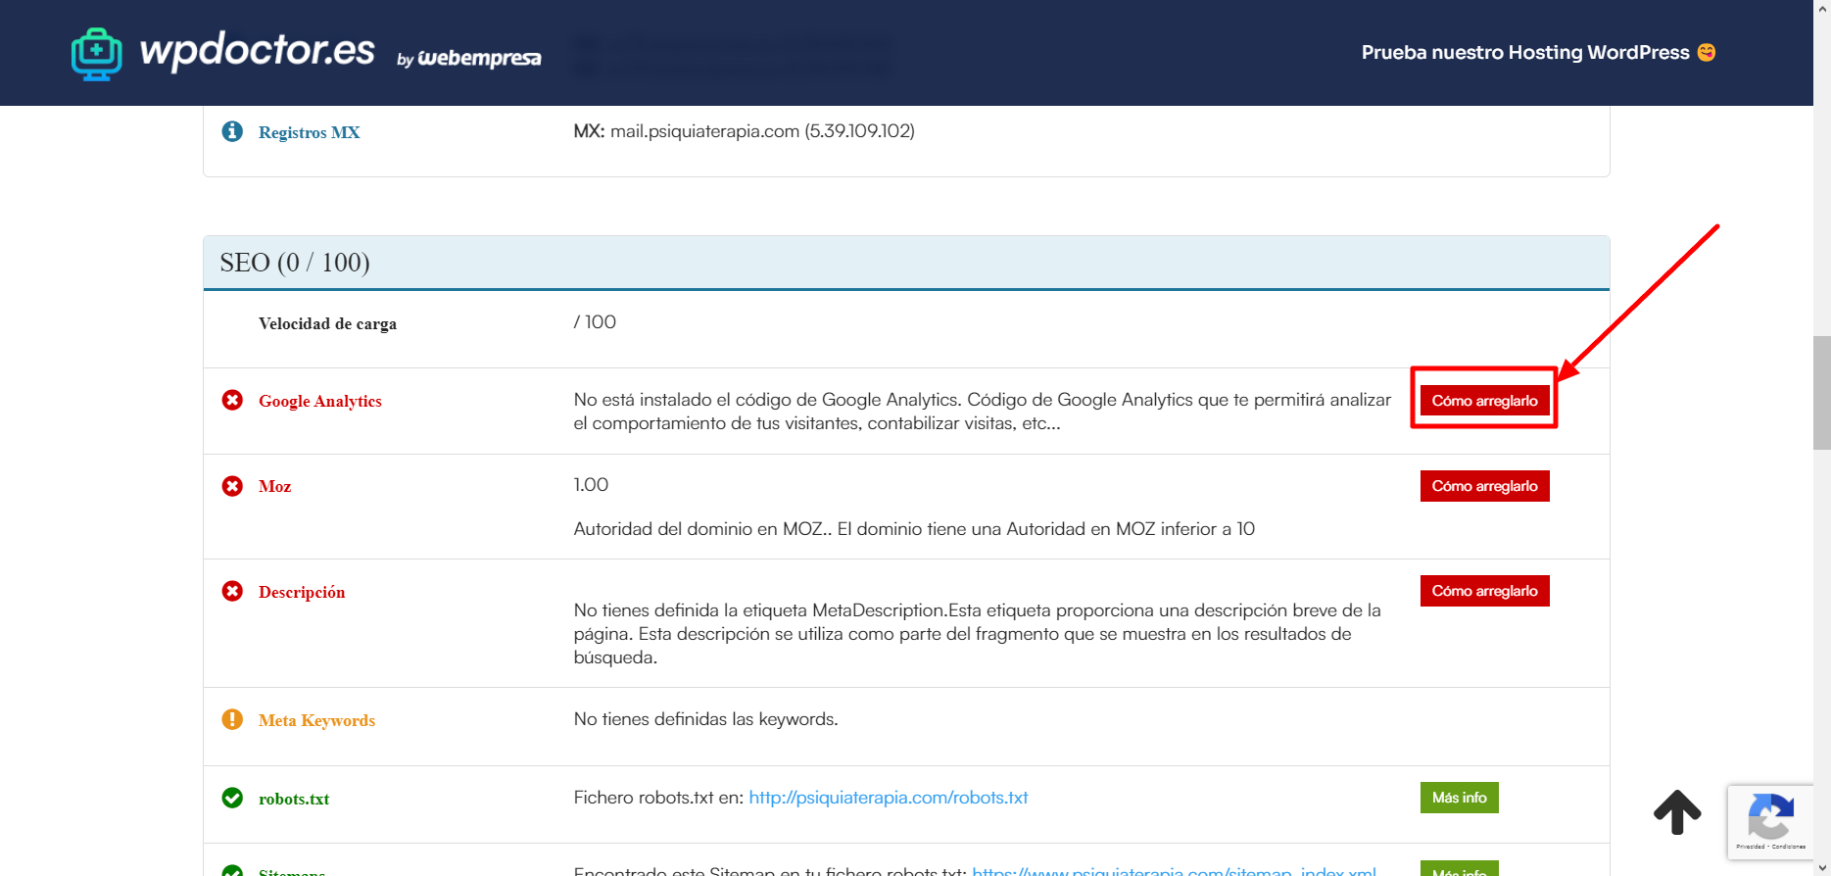
Task: Click the 'by webempresa' logo
Action: pyautogui.click(x=468, y=59)
